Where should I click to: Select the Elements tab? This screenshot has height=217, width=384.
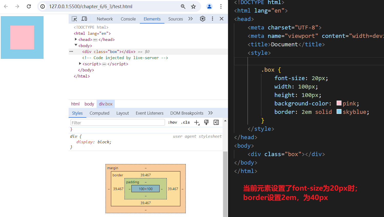(x=152, y=19)
